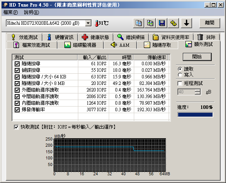This screenshot has height=183, width=226.
Task: Select the 讀取 radio button
Action: [180, 69]
